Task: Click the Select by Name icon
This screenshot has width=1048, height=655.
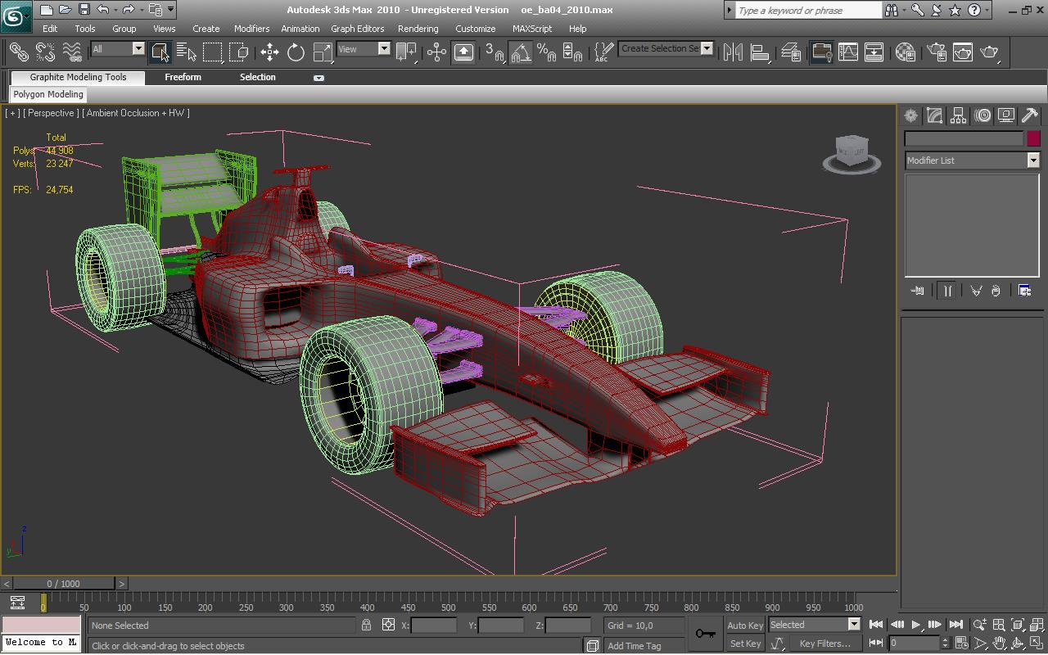Action: pos(186,52)
